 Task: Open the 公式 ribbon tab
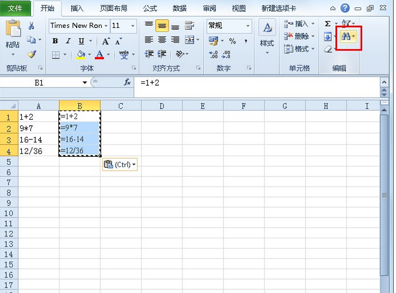(x=150, y=9)
